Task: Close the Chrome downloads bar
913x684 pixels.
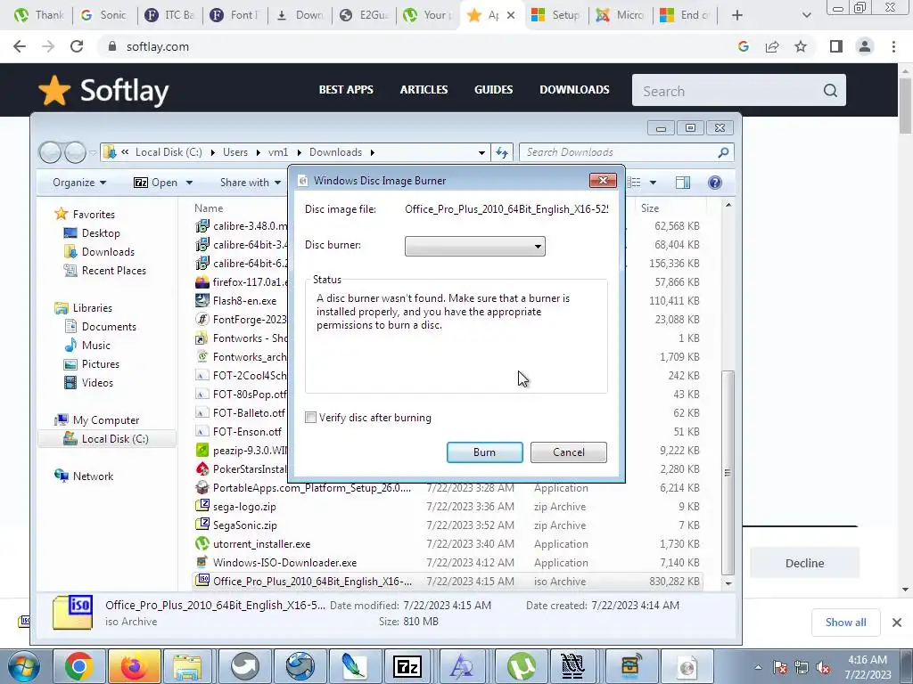Action: (897, 623)
